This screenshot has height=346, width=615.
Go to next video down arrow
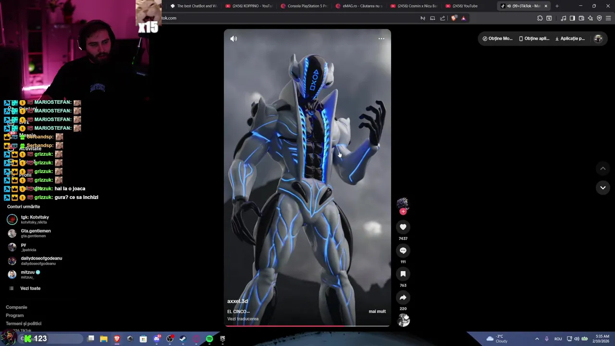point(603,187)
